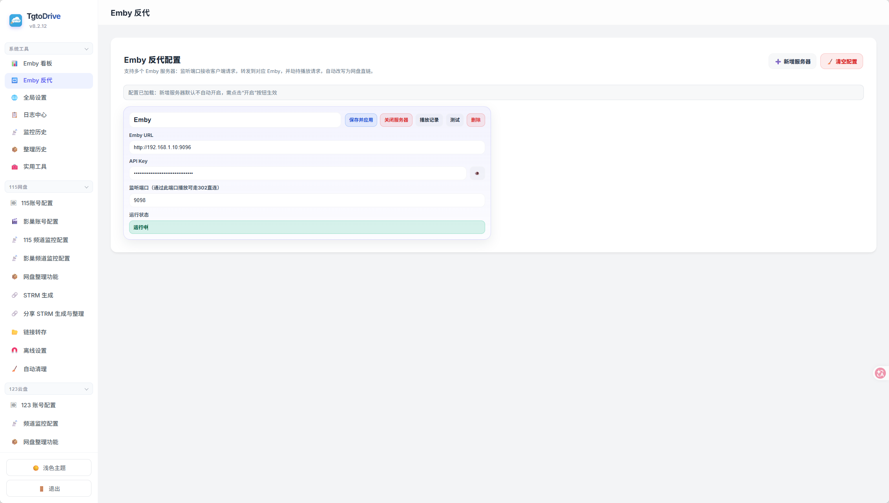Open 频道监控配置 under 123云盘
This screenshot has width=889, height=503.
pyautogui.click(x=49, y=424)
